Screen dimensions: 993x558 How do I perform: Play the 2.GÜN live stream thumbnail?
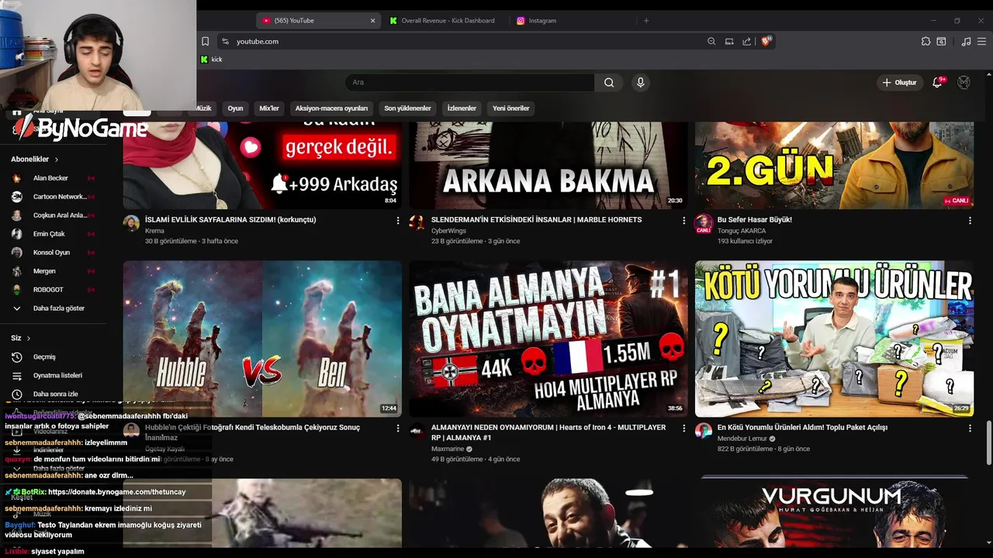point(834,165)
